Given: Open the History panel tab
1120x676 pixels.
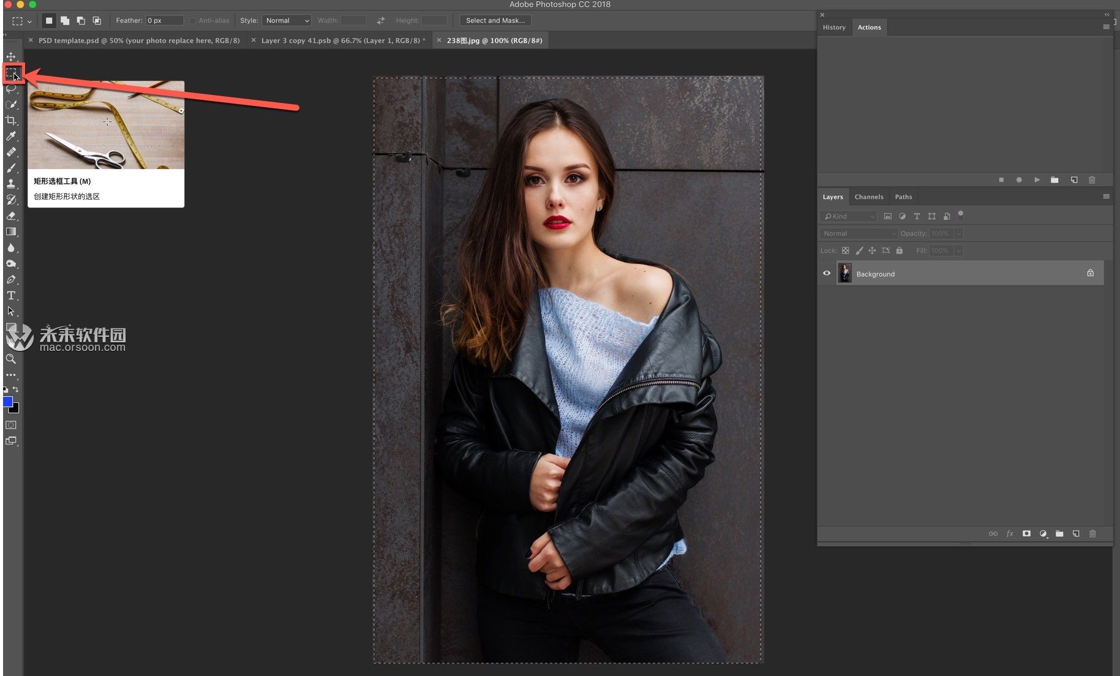Looking at the screenshot, I should pyautogui.click(x=833, y=28).
